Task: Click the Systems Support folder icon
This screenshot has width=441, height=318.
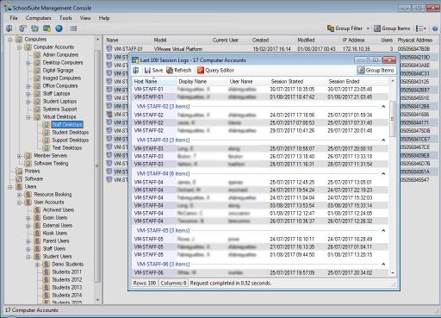Action: click(x=37, y=109)
